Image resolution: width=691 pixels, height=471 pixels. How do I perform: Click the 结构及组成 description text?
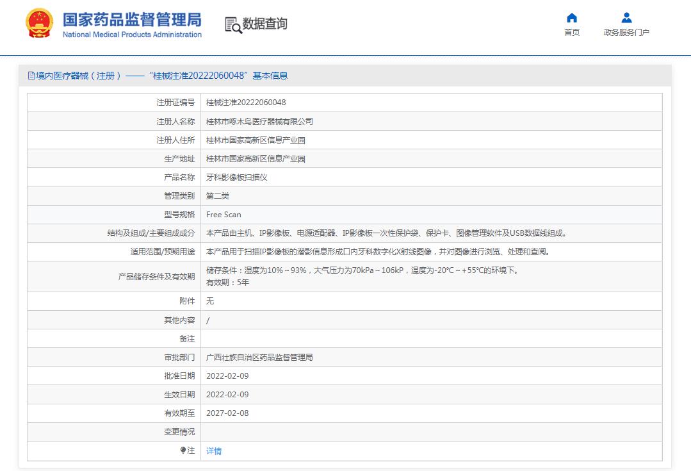click(386, 233)
